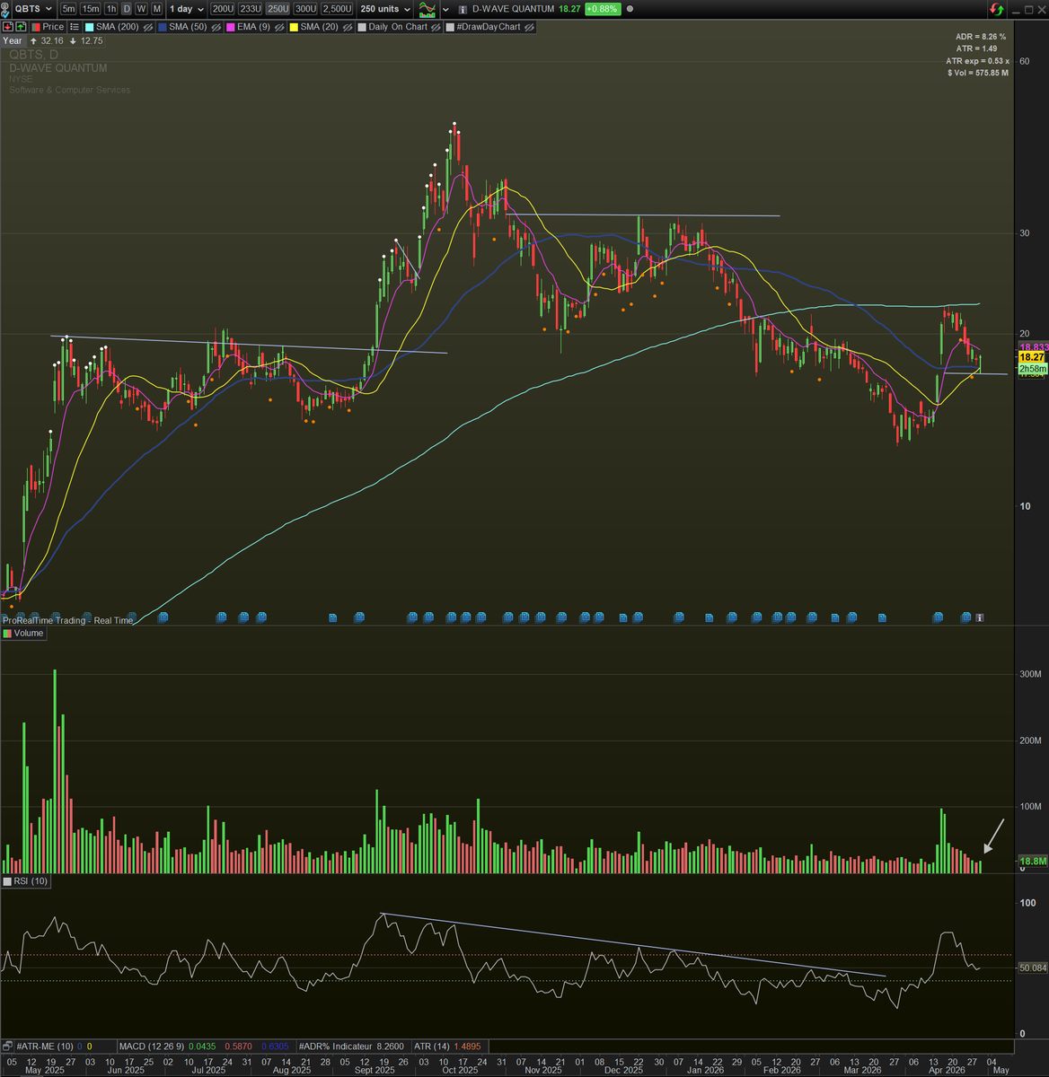1049x1077 pixels.
Task: Click the green up-arrow buy icon
Action: tap(20, 27)
